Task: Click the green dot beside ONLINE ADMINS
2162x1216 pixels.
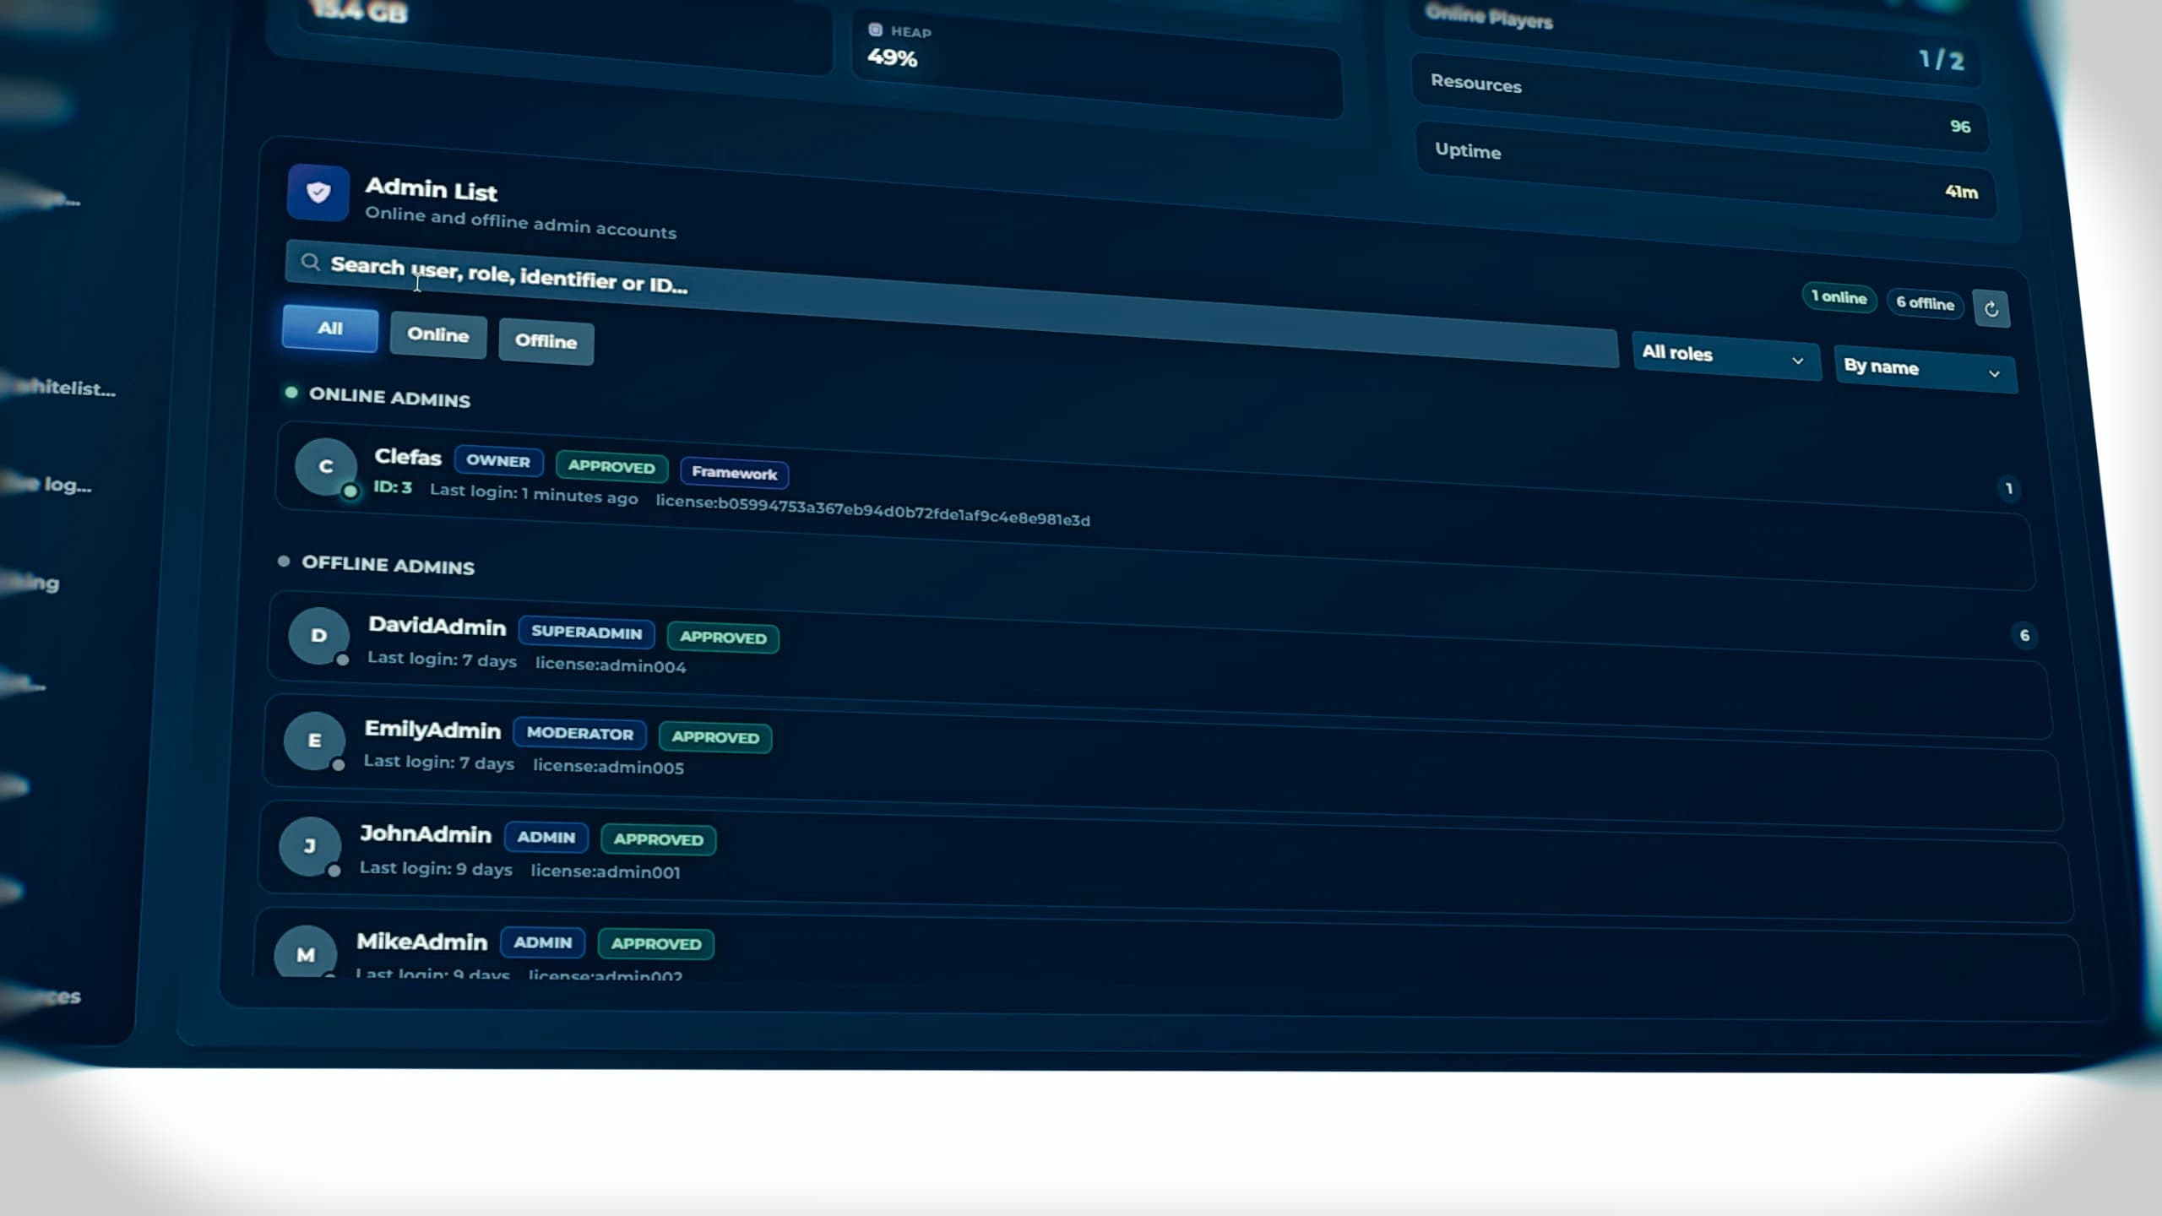Action: (x=291, y=393)
